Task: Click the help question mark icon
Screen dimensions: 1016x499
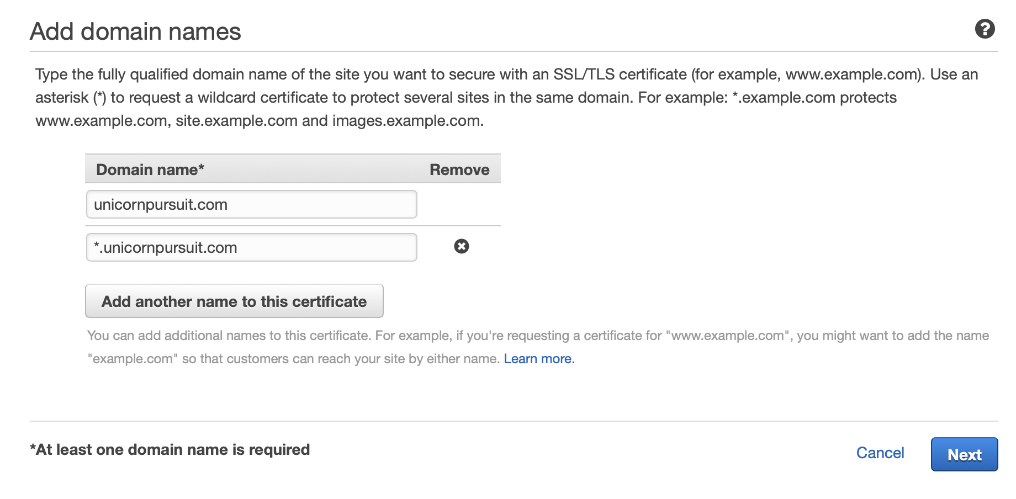Action: click(x=985, y=29)
